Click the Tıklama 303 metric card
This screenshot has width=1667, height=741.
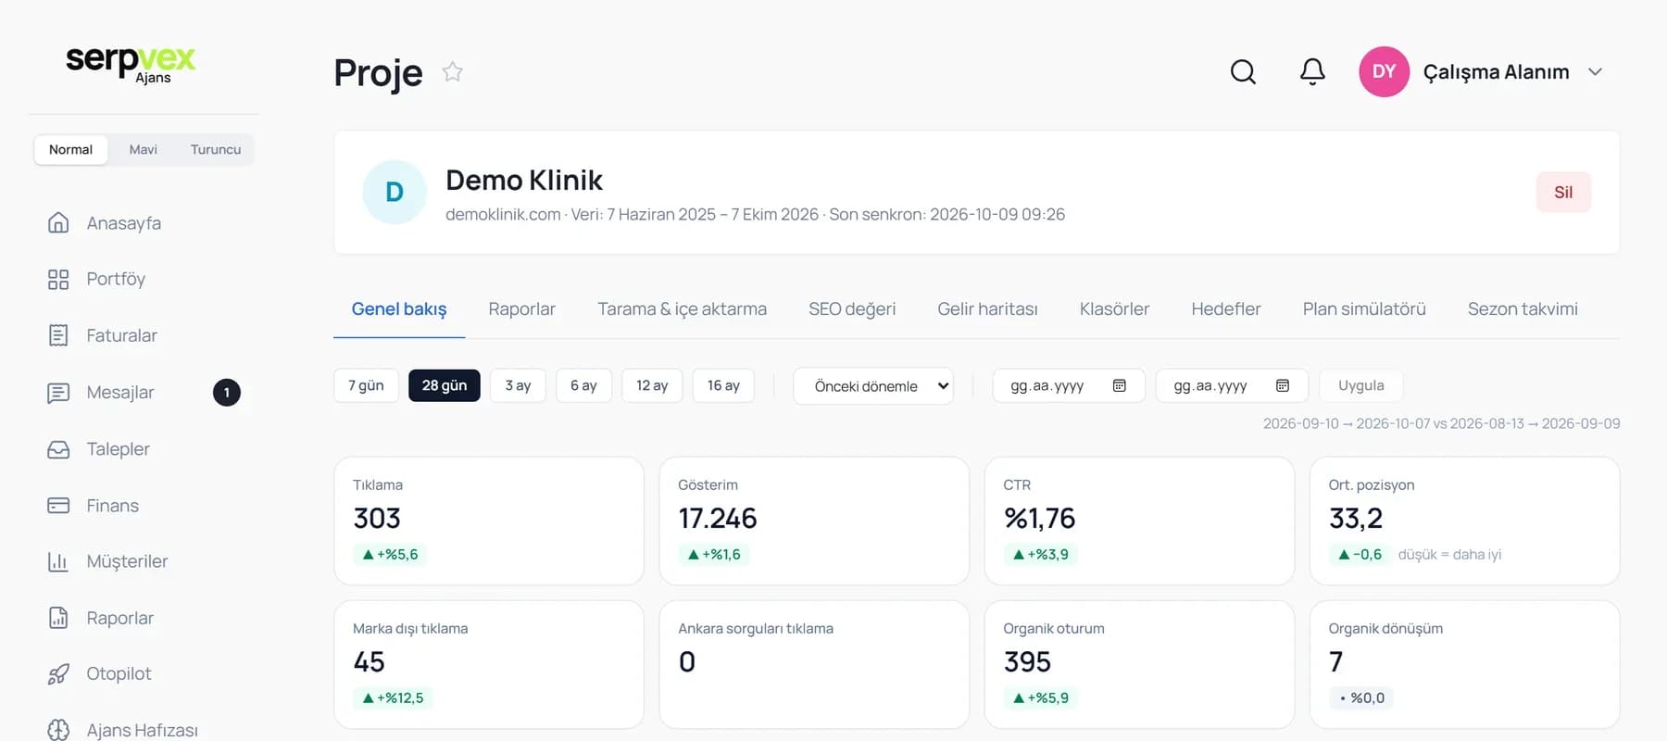[489, 521]
